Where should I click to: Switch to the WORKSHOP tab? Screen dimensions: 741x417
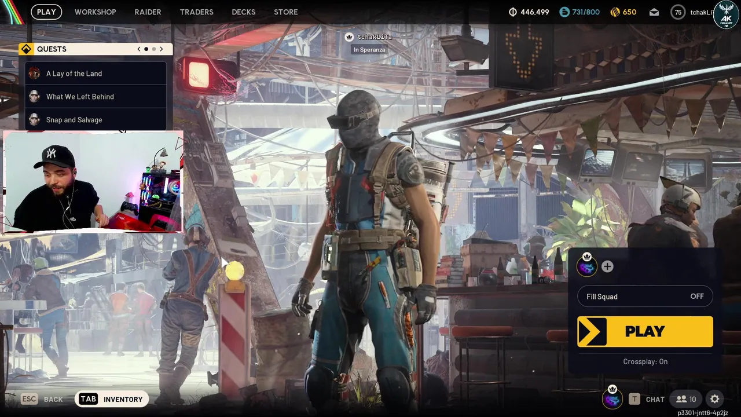coord(95,12)
